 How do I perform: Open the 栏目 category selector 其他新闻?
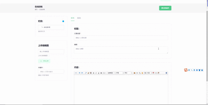[x=51, y=27]
